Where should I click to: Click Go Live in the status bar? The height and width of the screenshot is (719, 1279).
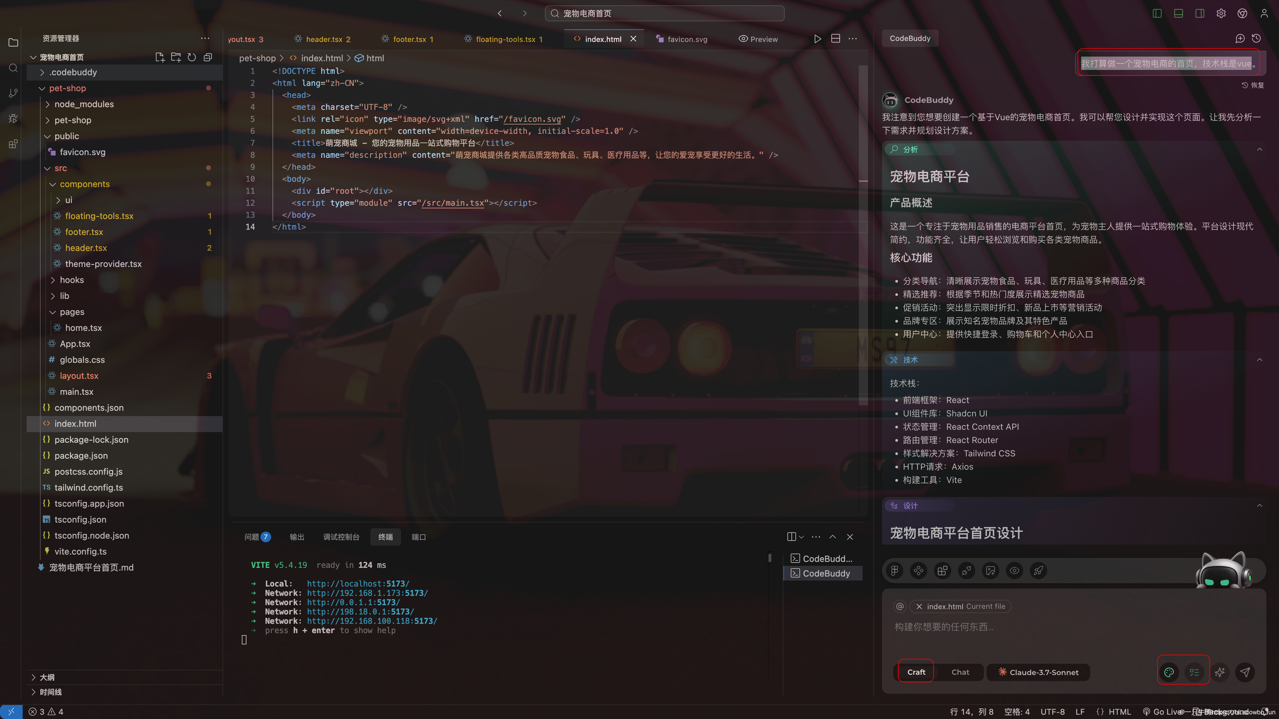1163,712
